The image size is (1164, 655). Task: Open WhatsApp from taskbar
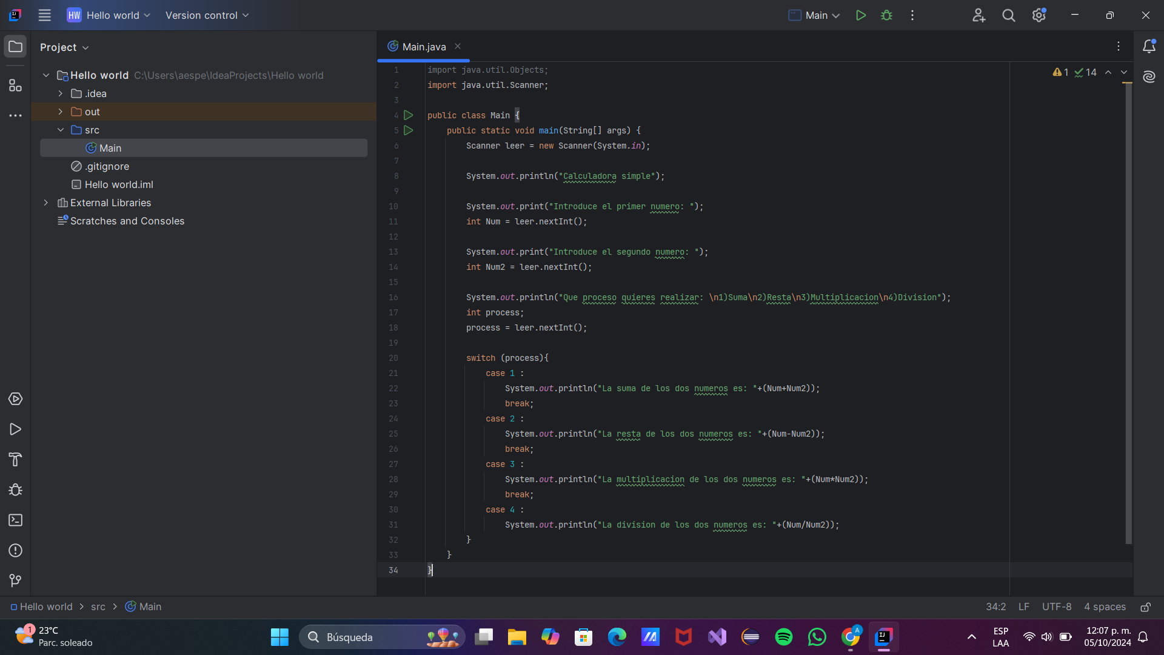click(817, 637)
